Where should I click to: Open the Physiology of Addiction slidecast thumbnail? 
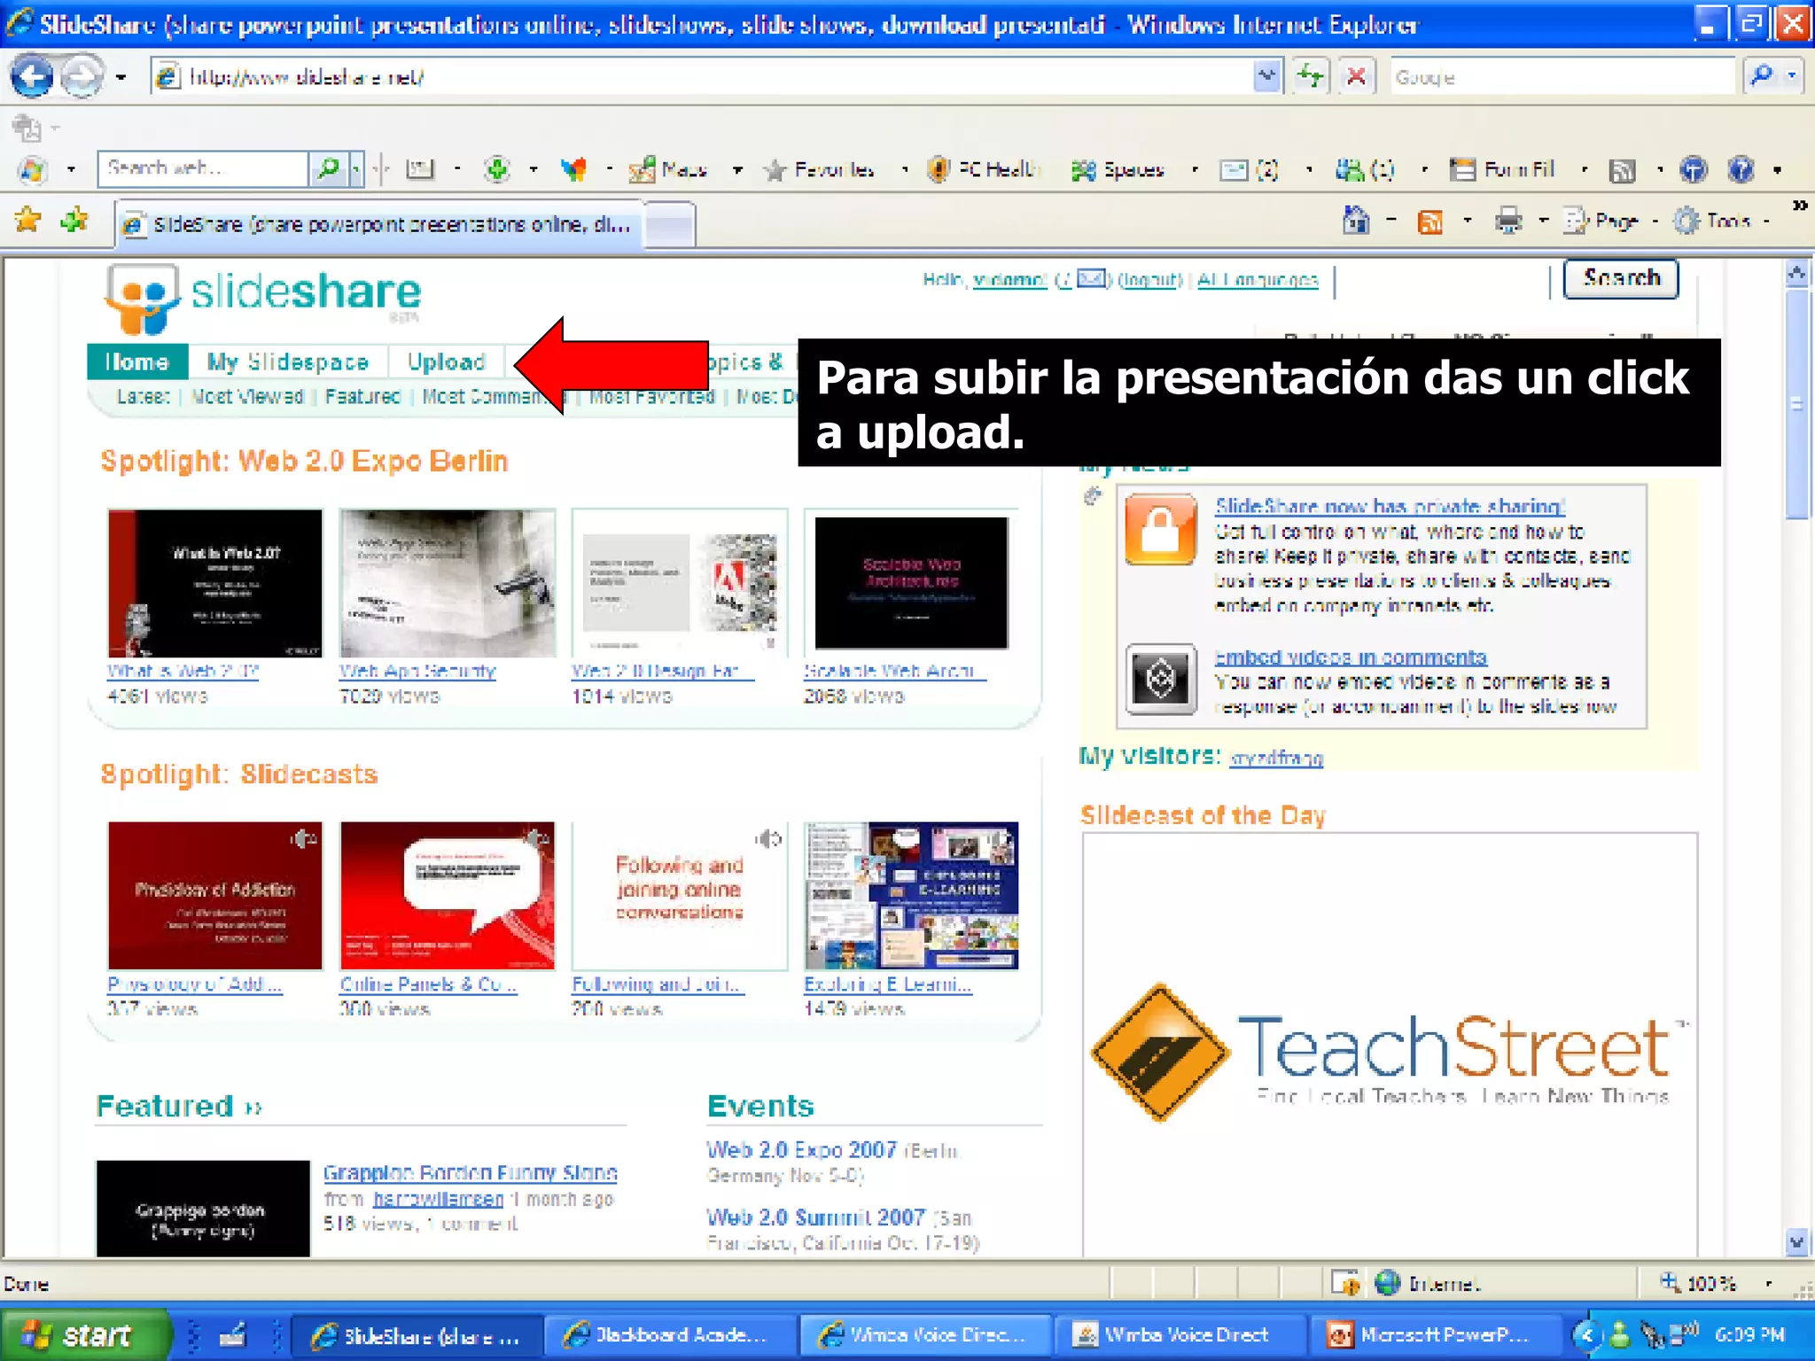214,895
